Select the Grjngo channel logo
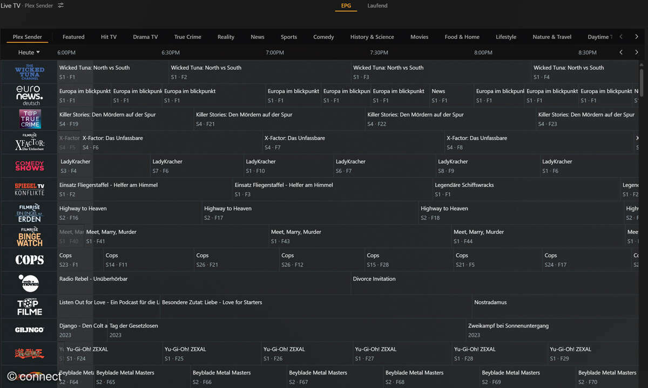 [29, 330]
